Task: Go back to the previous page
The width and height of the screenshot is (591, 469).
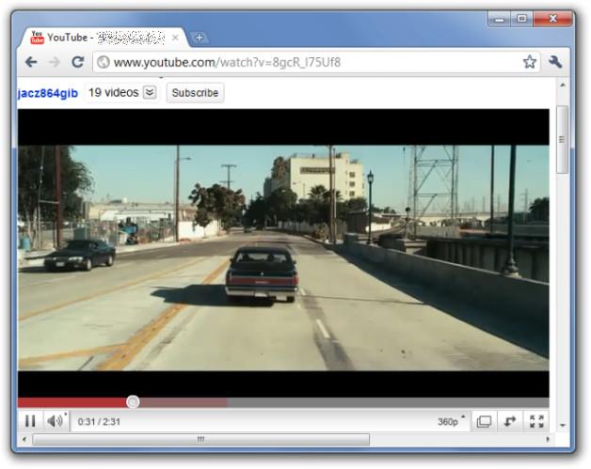Action: [31, 62]
